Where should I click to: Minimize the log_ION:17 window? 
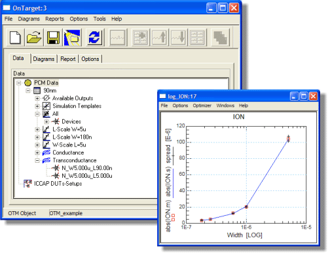(294, 96)
